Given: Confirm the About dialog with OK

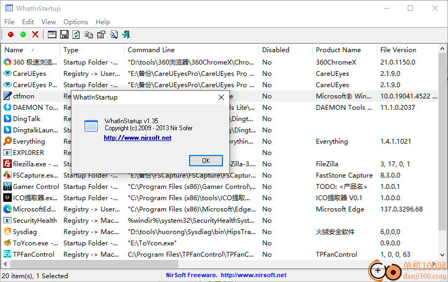Looking at the screenshot, I should point(206,160).
